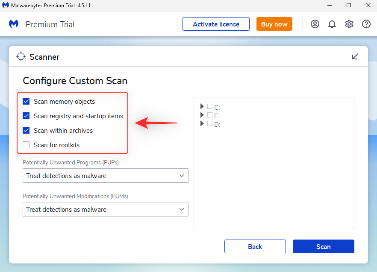Open the notifications bell
The height and width of the screenshot is (272, 377).
click(332, 24)
